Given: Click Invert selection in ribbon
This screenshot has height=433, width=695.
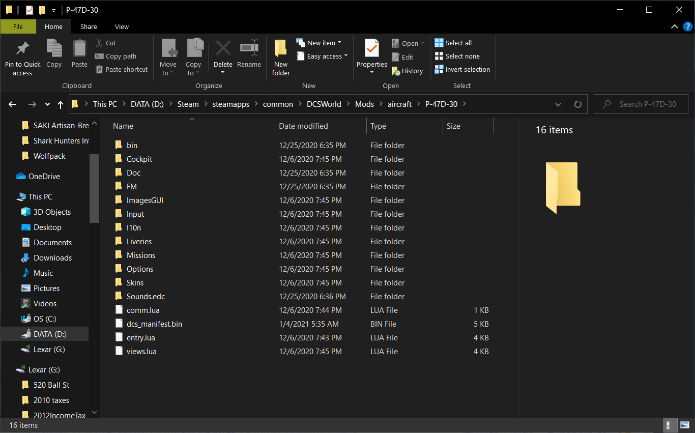Looking at the screenshot, I should (x=462, y=69).
